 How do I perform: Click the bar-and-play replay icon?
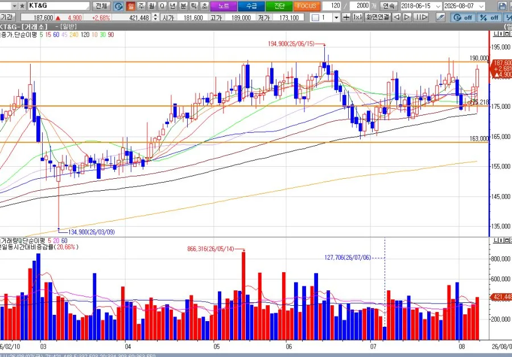coord(420,17)
